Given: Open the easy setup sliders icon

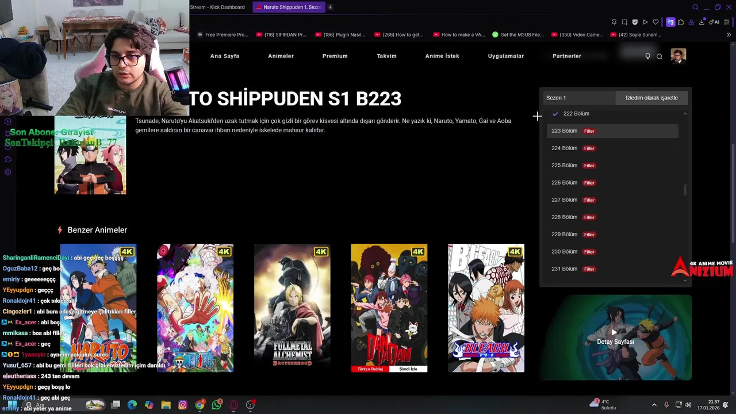Looking at the screenshot, I should [x=726, y=22].
